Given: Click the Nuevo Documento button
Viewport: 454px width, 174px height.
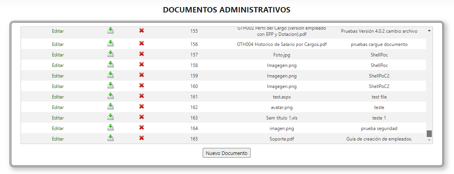Looking at the screenshot, I should (x=226, y=153).
